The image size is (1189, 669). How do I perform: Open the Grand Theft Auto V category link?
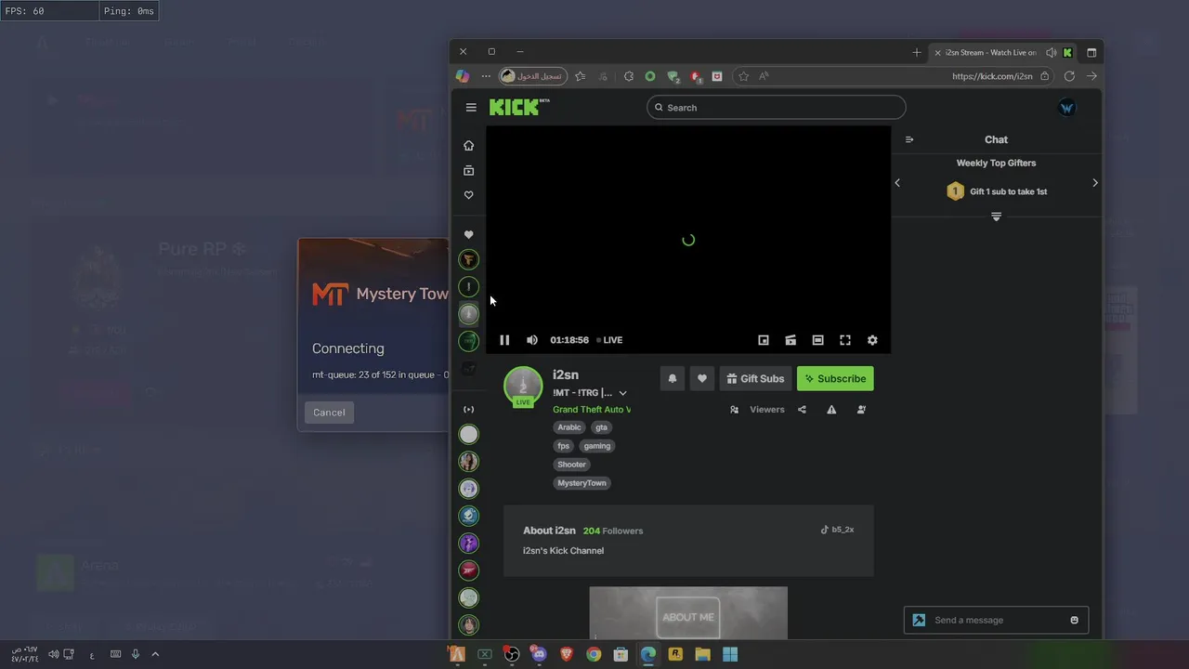(592, 410)
